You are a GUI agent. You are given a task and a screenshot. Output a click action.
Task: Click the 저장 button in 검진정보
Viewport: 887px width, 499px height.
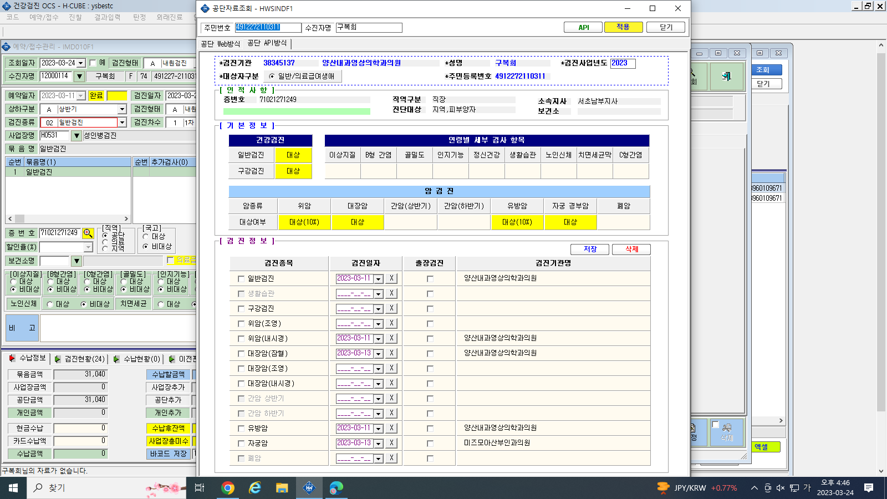click(x=590, y=249)
